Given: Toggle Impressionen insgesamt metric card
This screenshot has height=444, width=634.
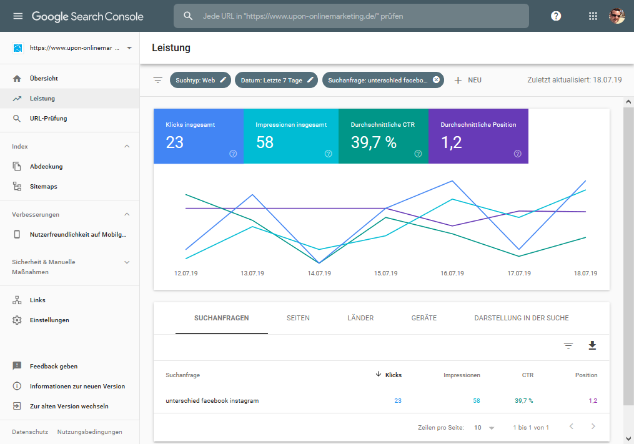Looking at the screenshot, I should 290,136.
